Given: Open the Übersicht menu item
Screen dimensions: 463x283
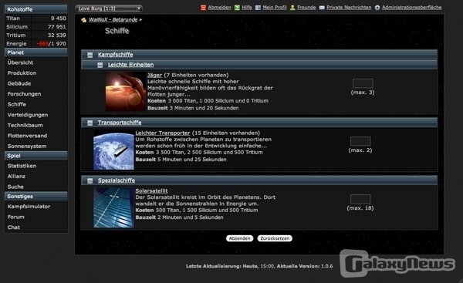Looking at the screenshot, I should (x=20, y=62).
